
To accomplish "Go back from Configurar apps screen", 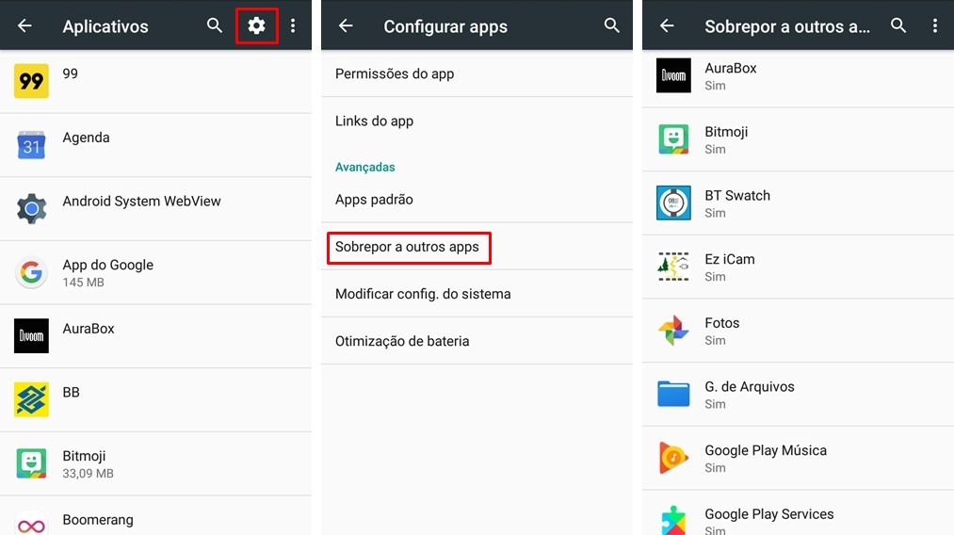I will [x=346, y=25].
